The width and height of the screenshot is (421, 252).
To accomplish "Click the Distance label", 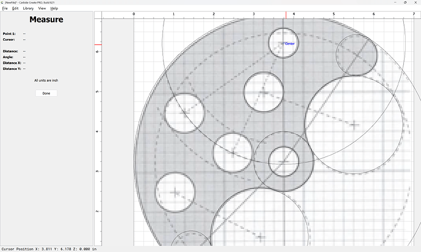I will click(x=10, y=51).
